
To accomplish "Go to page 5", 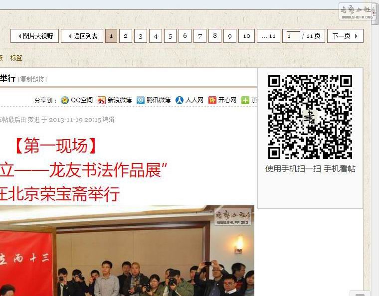I will [x=170, y=36].
